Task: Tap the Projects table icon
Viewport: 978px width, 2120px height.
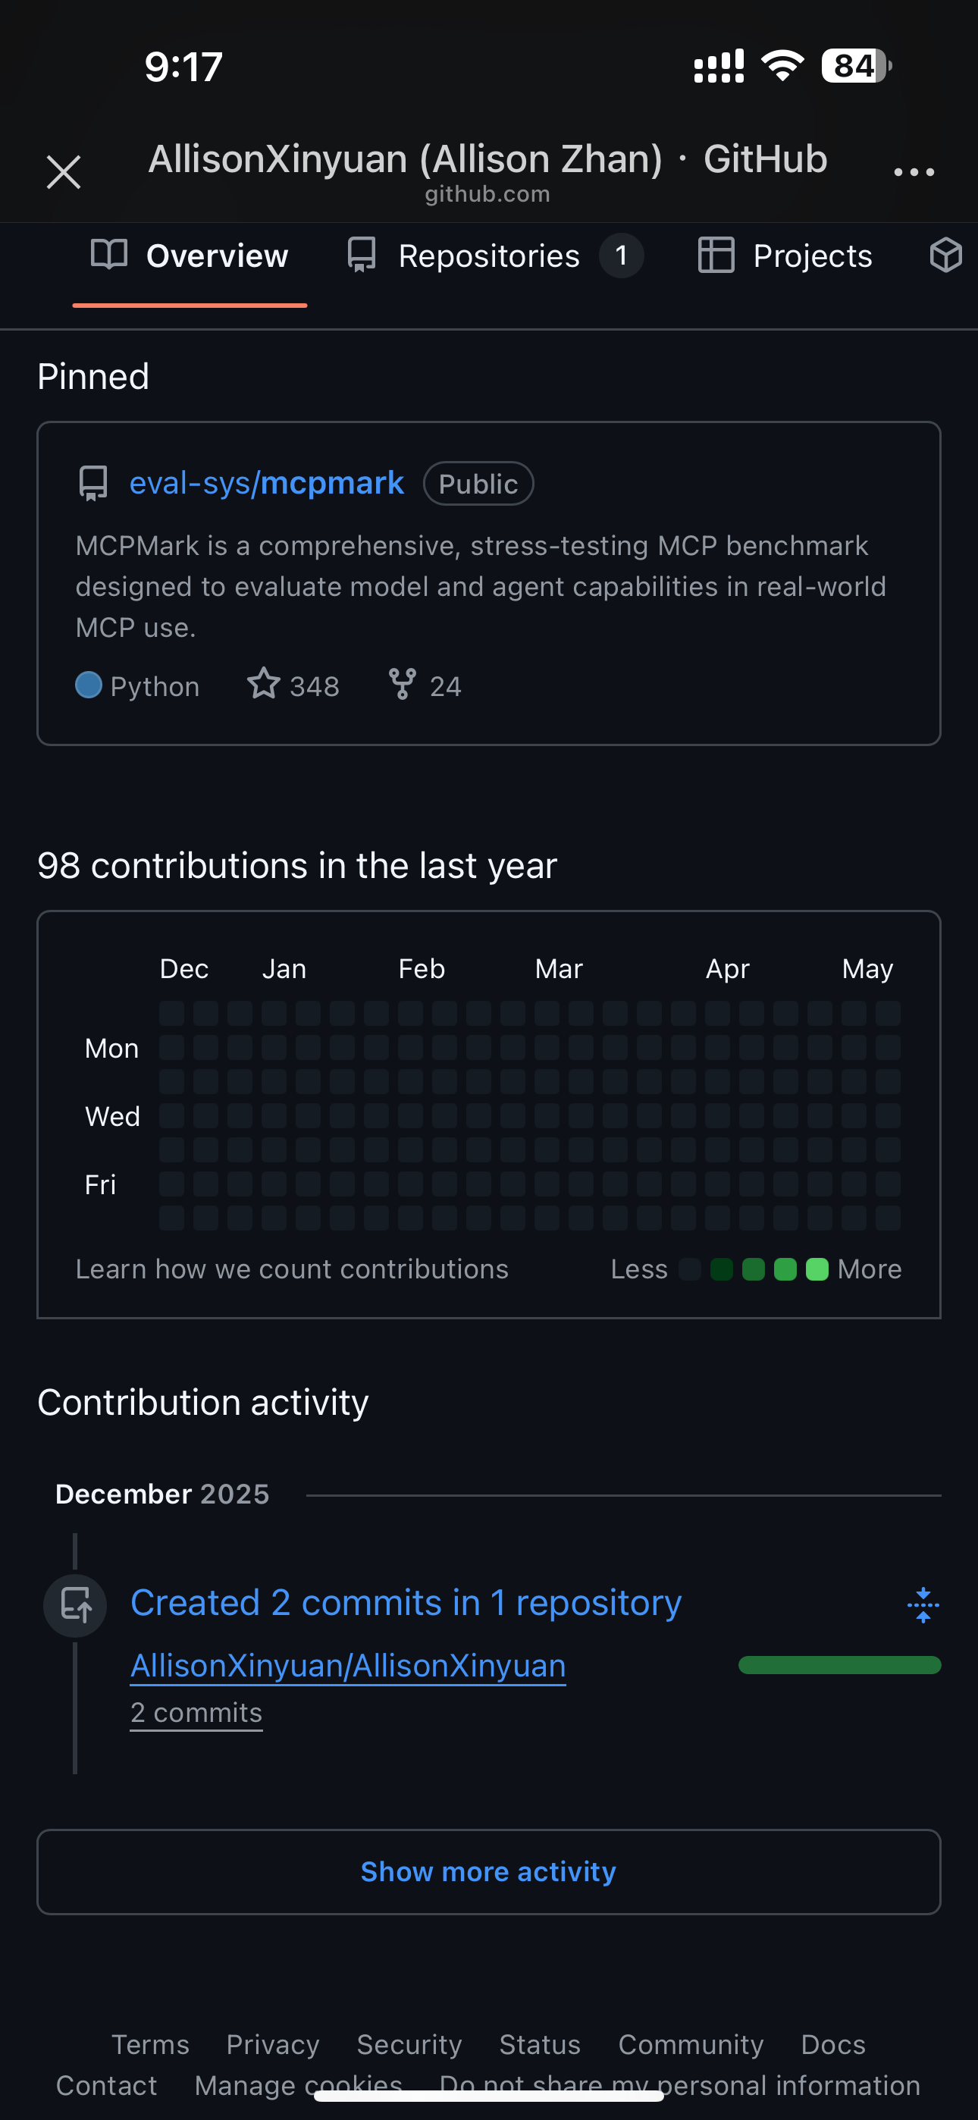Action: tap(716, 255)
